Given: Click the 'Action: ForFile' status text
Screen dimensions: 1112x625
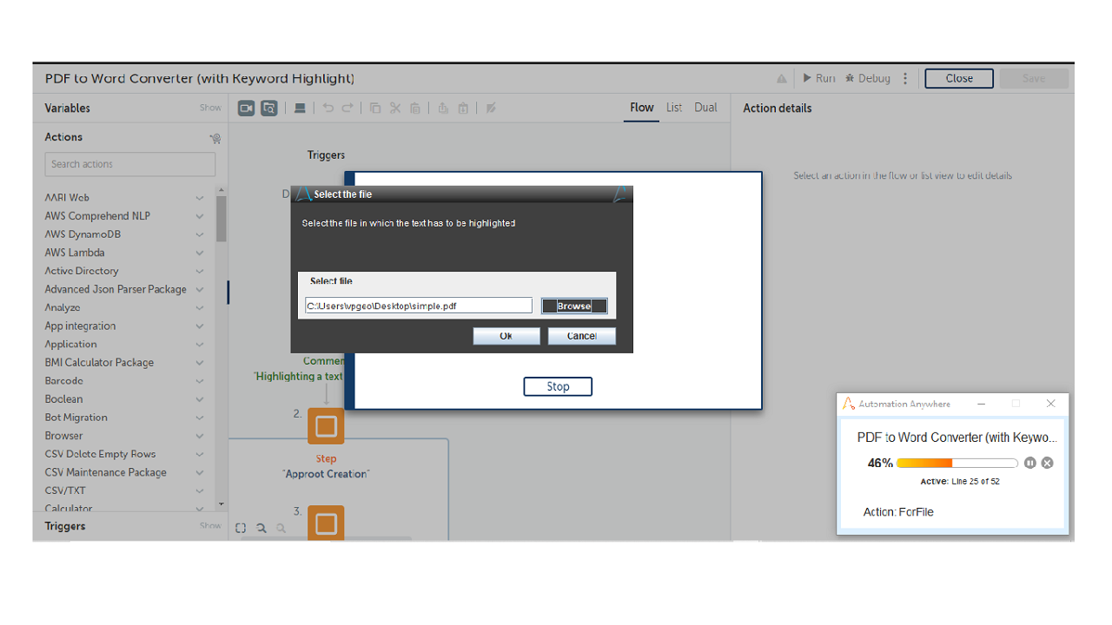Looking at the screenshot, I should (898, 512).
